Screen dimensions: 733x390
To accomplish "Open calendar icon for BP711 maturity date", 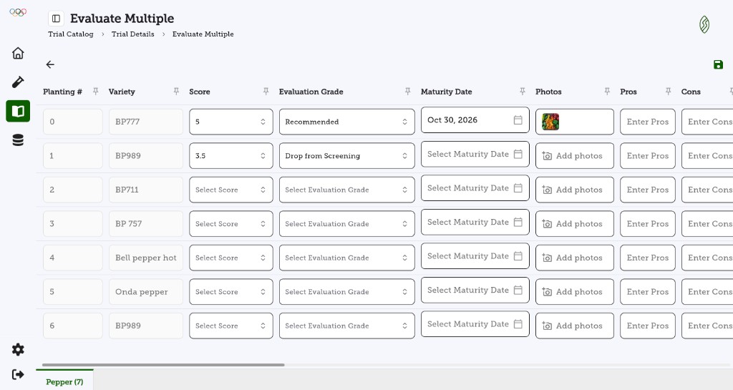I will tap(518, 187).
